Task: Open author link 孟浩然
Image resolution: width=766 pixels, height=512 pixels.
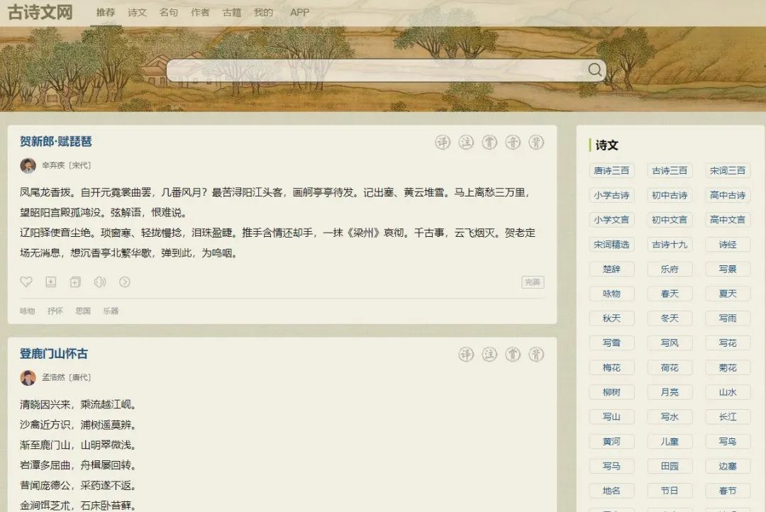Action: click(x=53, y=378)
